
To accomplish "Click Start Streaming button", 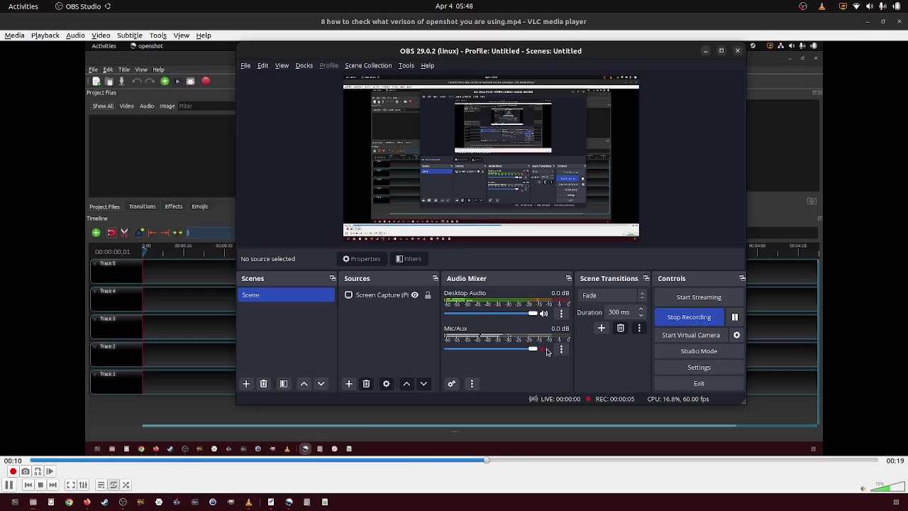I will pyautogui.click(x=699, y=297).
